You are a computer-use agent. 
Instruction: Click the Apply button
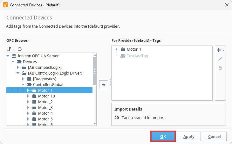189,136
